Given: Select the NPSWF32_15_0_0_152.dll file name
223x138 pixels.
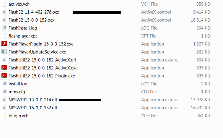Looking at the screenshot, I should click(33, 108).
